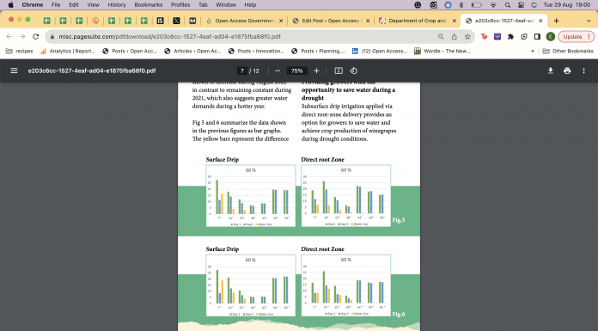This screenshot has height=331, width=598.
Task: Open a new browser tab
Action: [x=557, y=21]
